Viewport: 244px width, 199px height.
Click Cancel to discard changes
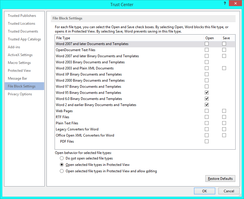tap(229, 191)
